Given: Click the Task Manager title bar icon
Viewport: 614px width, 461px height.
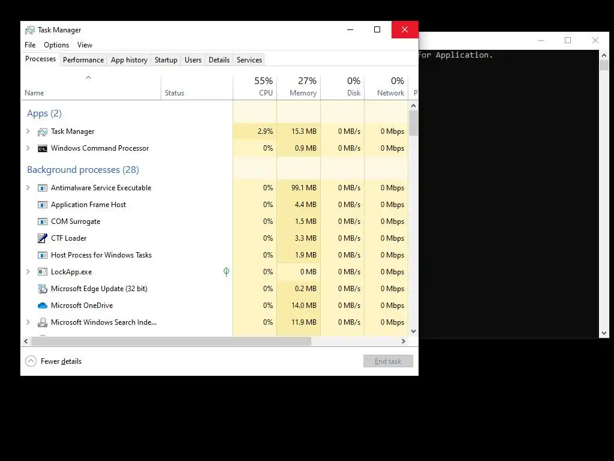Looking at the screenshot, I should (30, 30).
